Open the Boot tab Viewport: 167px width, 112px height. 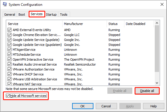pos(22,15)
